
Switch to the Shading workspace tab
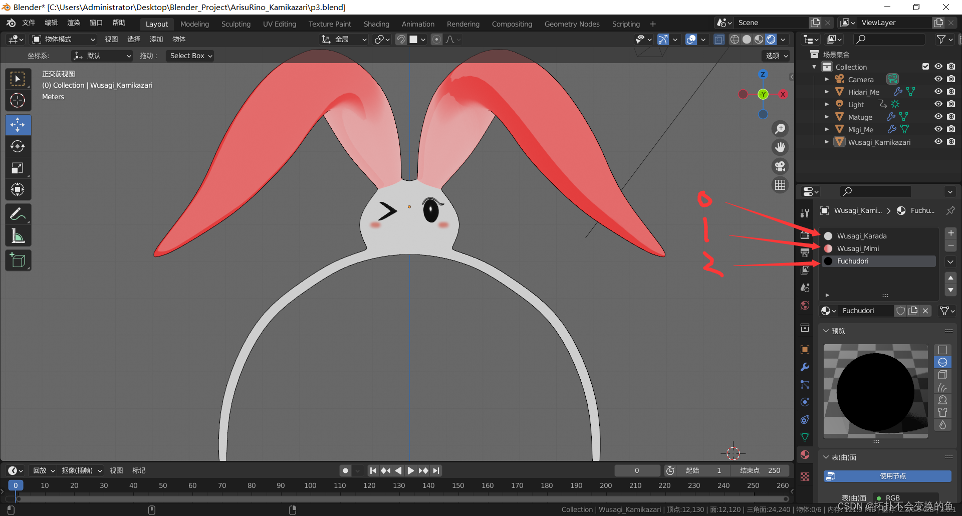click(x=376, y=24)
